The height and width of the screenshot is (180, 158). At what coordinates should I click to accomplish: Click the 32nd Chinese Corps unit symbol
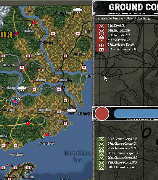pos(101,139)
